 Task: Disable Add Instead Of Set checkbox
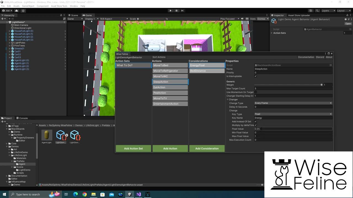click(255, 121)
